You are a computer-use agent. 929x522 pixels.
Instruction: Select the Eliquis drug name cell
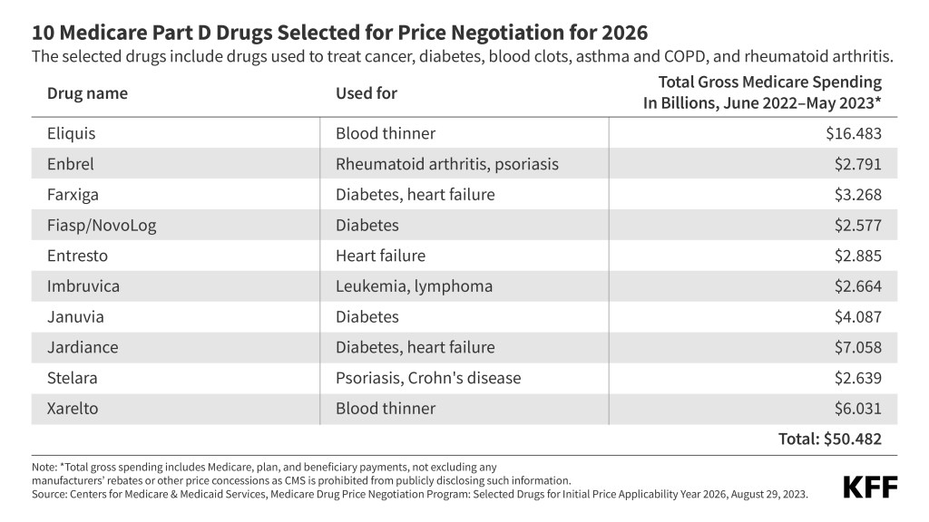(71, 133)
